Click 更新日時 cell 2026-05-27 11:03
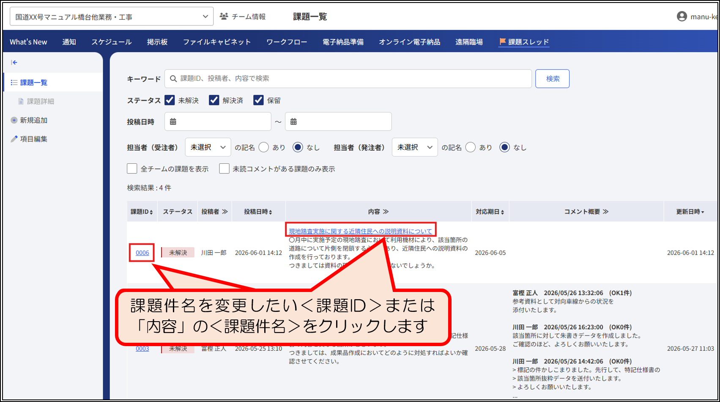720x402 pixels. tap(690, 349)
